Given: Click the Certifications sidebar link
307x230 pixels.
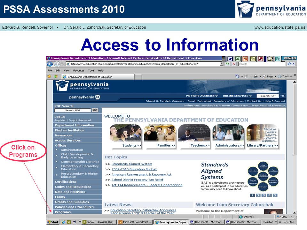Looking at the screenshot, I should [x=66, y=182].
